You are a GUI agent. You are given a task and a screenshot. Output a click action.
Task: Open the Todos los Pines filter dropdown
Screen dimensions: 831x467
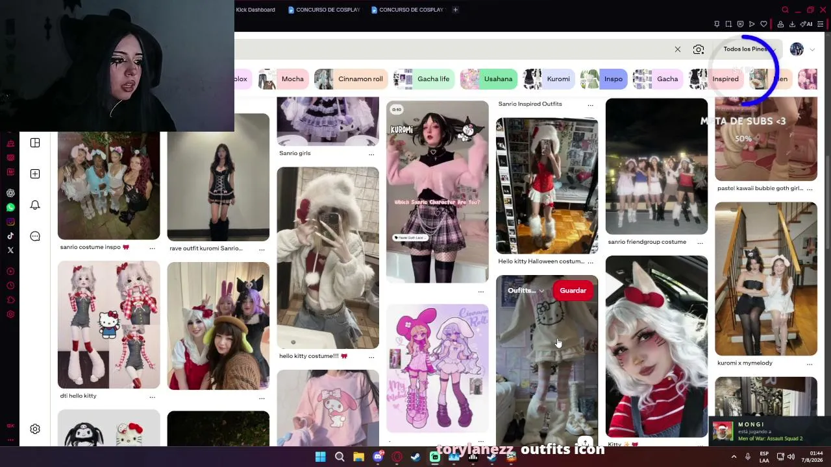point(749,49)
